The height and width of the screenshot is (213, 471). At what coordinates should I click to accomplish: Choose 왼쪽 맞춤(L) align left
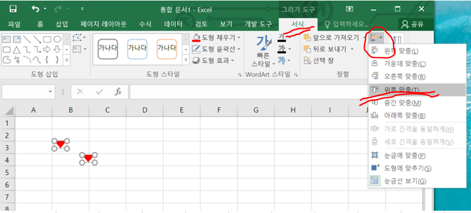tap(417, 51)
